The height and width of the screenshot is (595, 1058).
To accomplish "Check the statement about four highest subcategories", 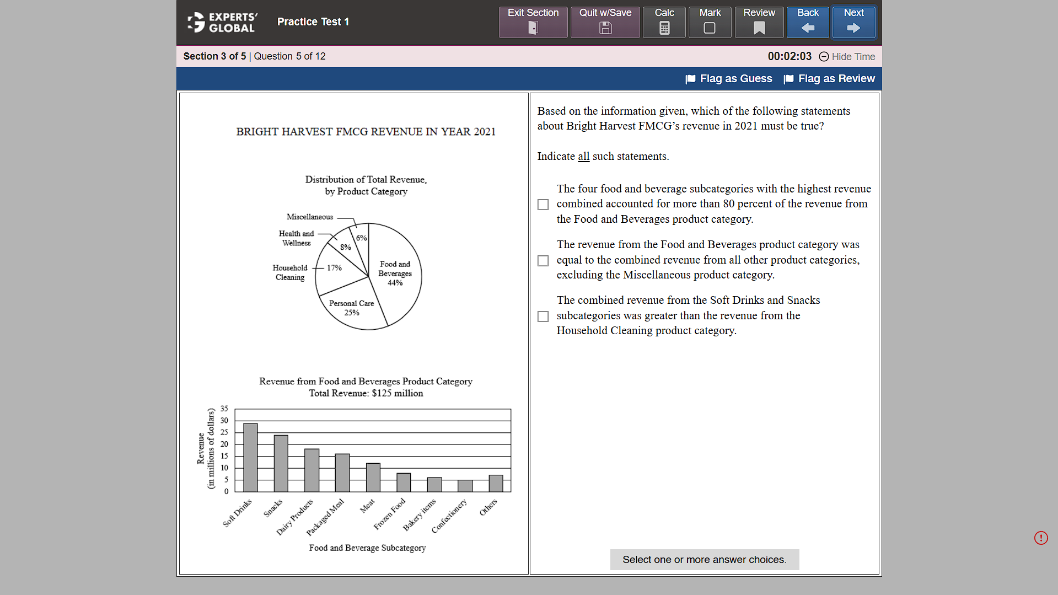I will click(x=543, y=204).
